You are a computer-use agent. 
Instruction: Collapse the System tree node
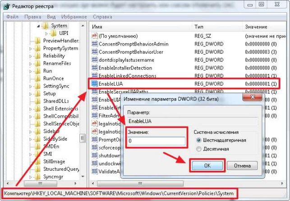pos(38,27)
